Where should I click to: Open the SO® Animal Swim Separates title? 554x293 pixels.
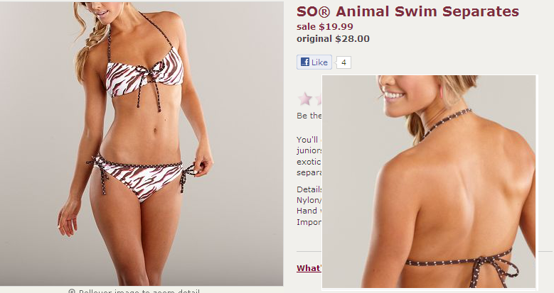(x=407, y=11)
